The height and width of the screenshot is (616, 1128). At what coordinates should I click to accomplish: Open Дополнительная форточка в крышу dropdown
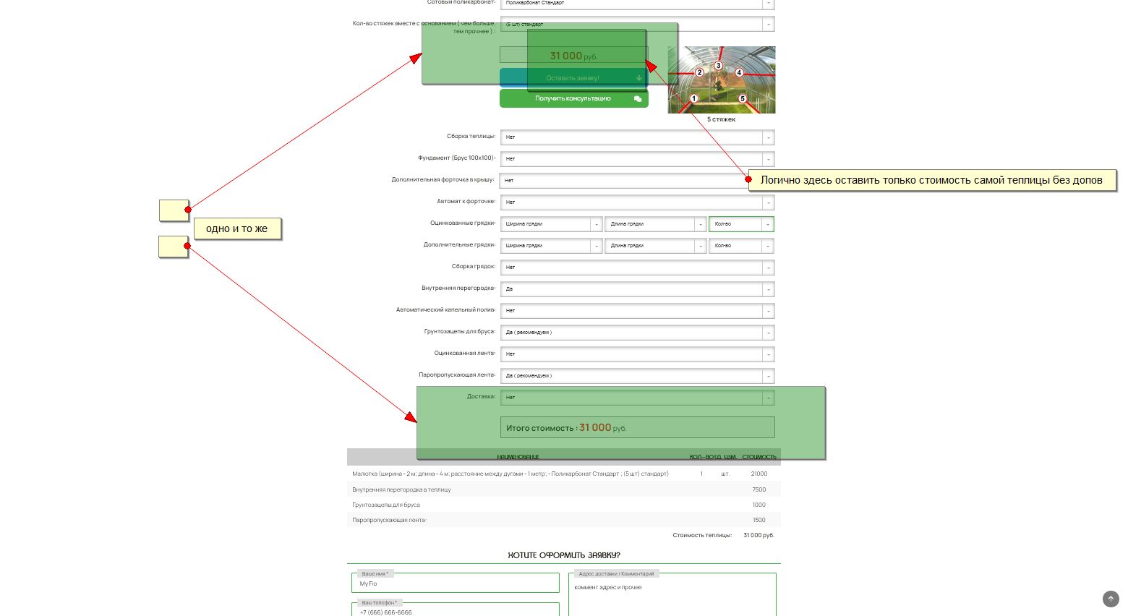point(637,181)
